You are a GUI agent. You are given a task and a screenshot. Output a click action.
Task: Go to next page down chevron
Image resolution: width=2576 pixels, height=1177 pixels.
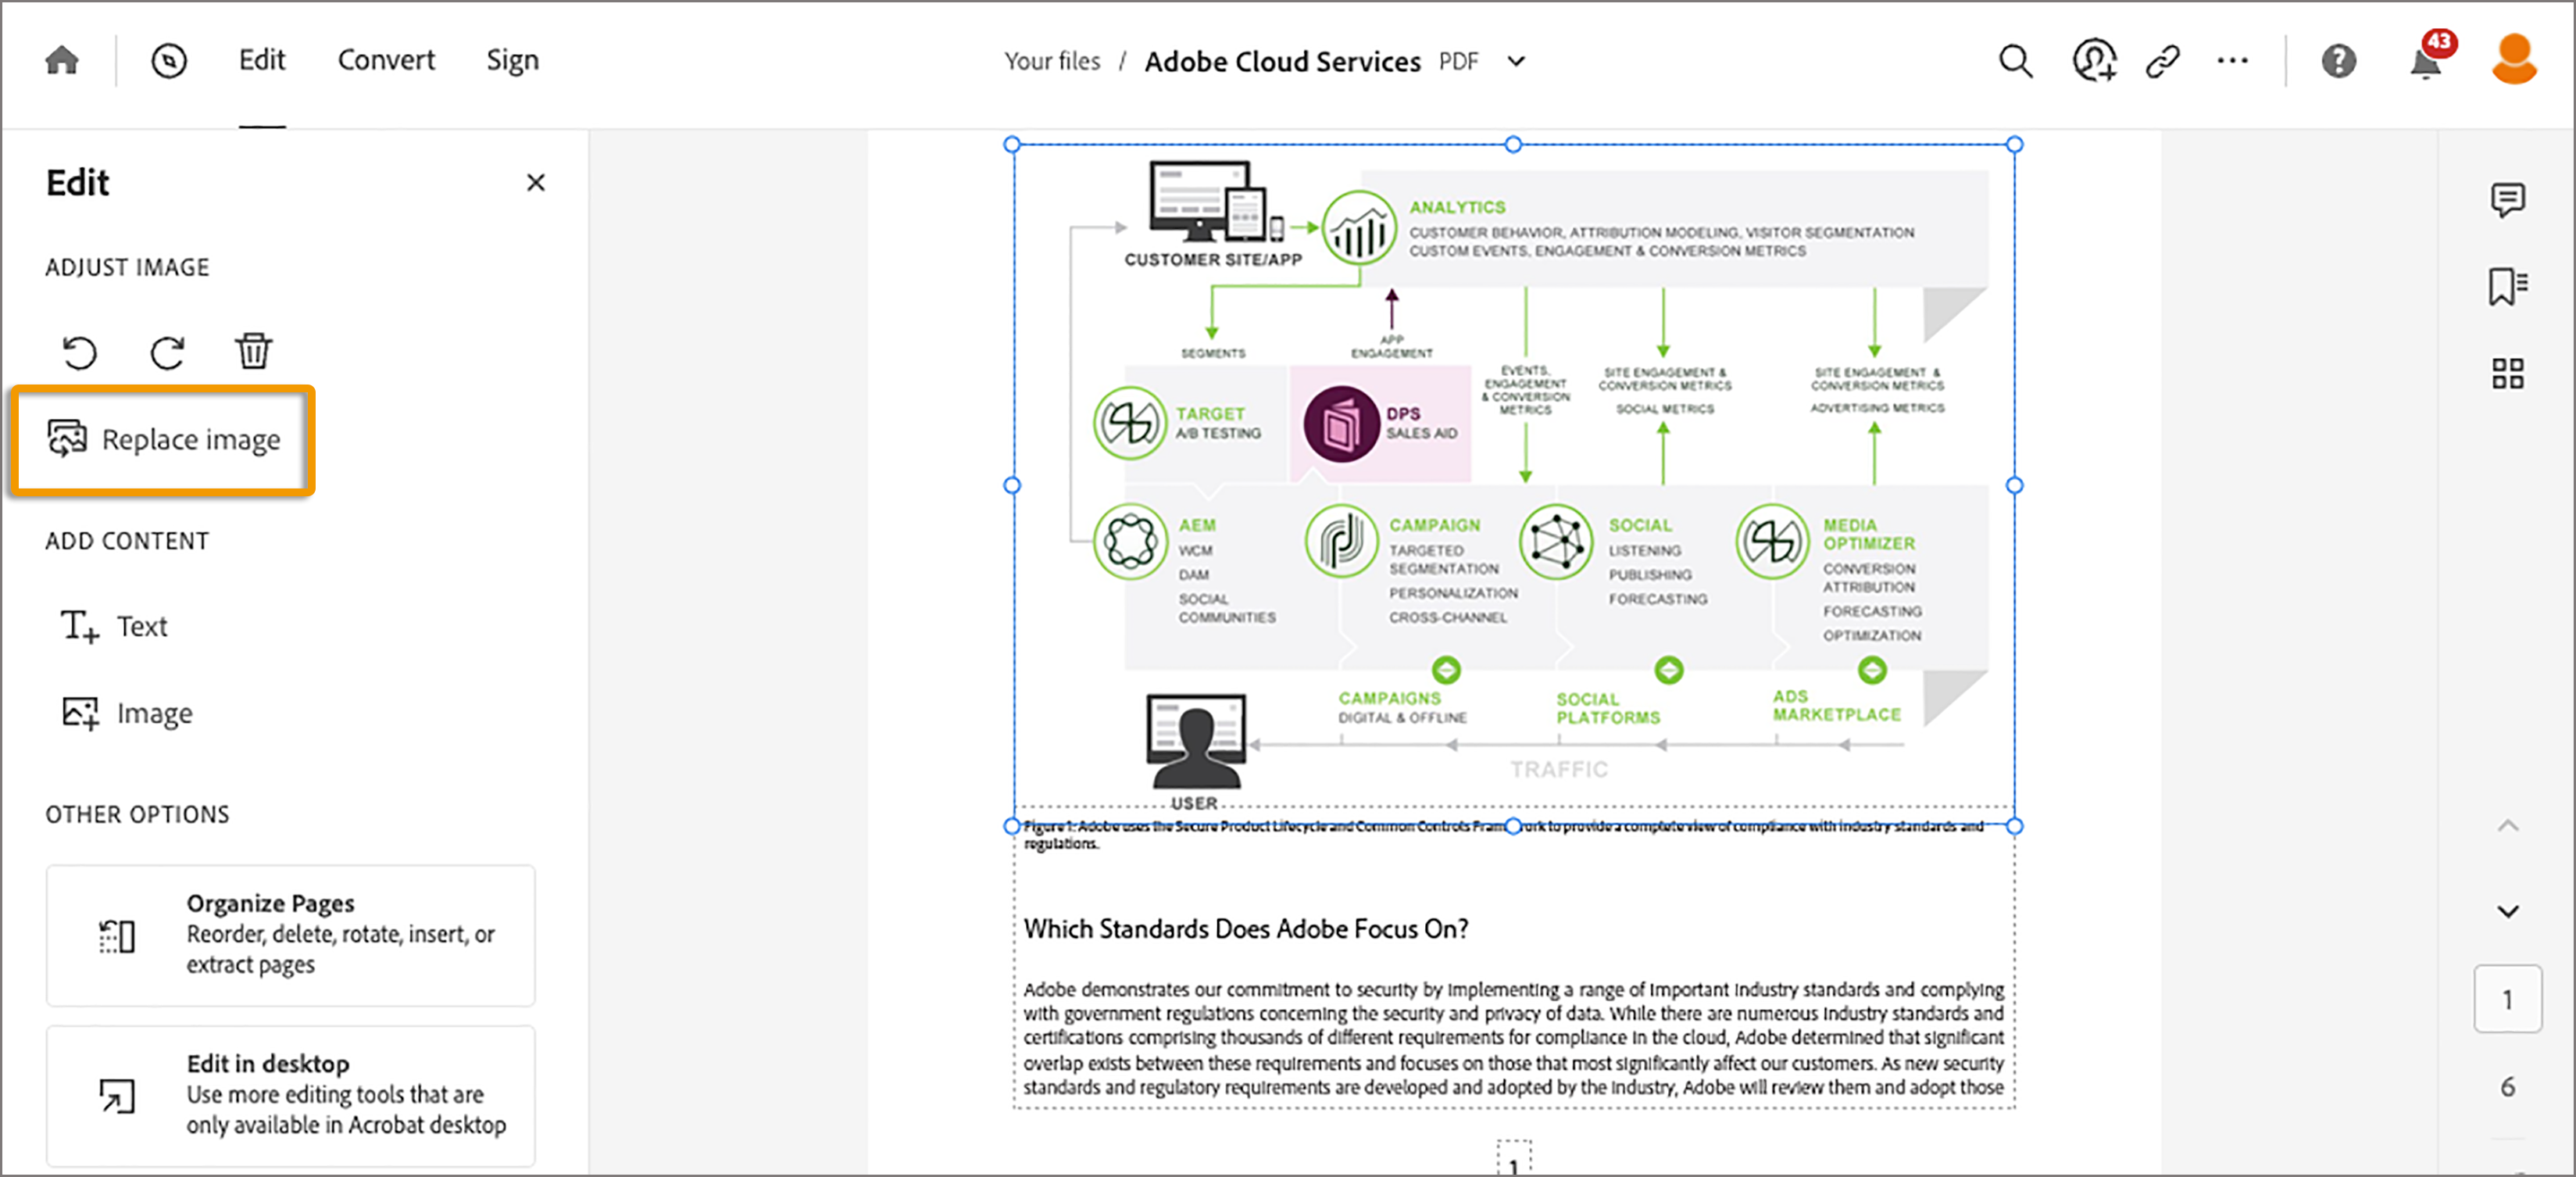click(x=2507, y=911)
